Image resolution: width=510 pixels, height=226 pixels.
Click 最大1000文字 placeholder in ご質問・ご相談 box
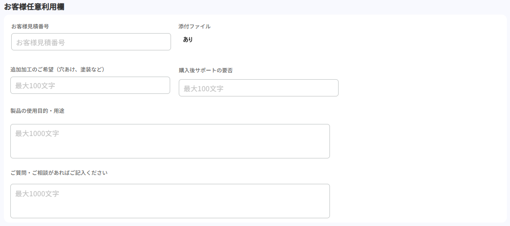click(37, 194)
